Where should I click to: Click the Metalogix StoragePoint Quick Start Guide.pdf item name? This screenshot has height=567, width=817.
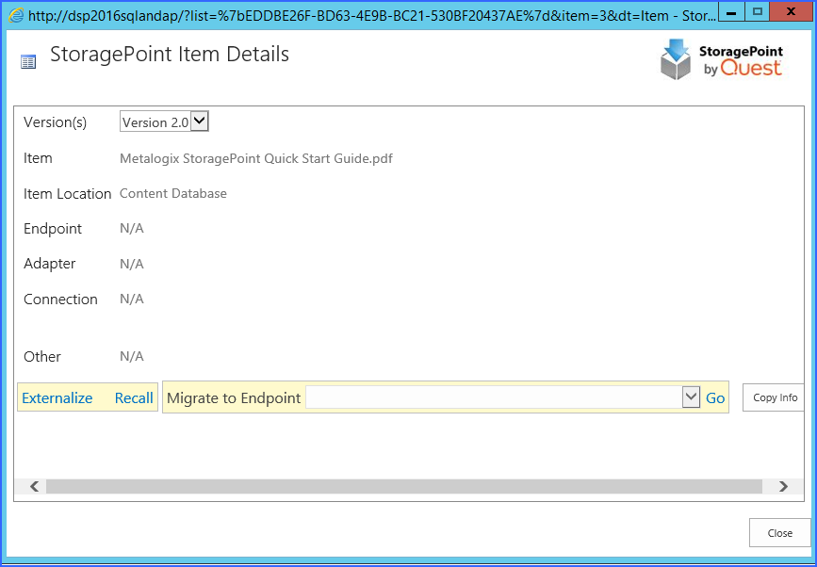coord(255,158)
